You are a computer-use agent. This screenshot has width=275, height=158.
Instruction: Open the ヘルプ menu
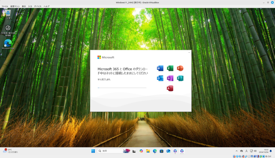(x=46, y=6)
